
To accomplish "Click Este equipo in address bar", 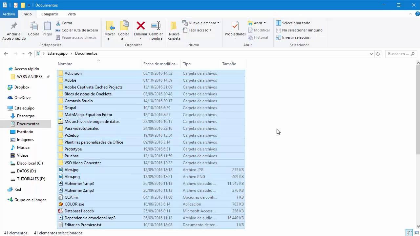I will coord(57,53).
